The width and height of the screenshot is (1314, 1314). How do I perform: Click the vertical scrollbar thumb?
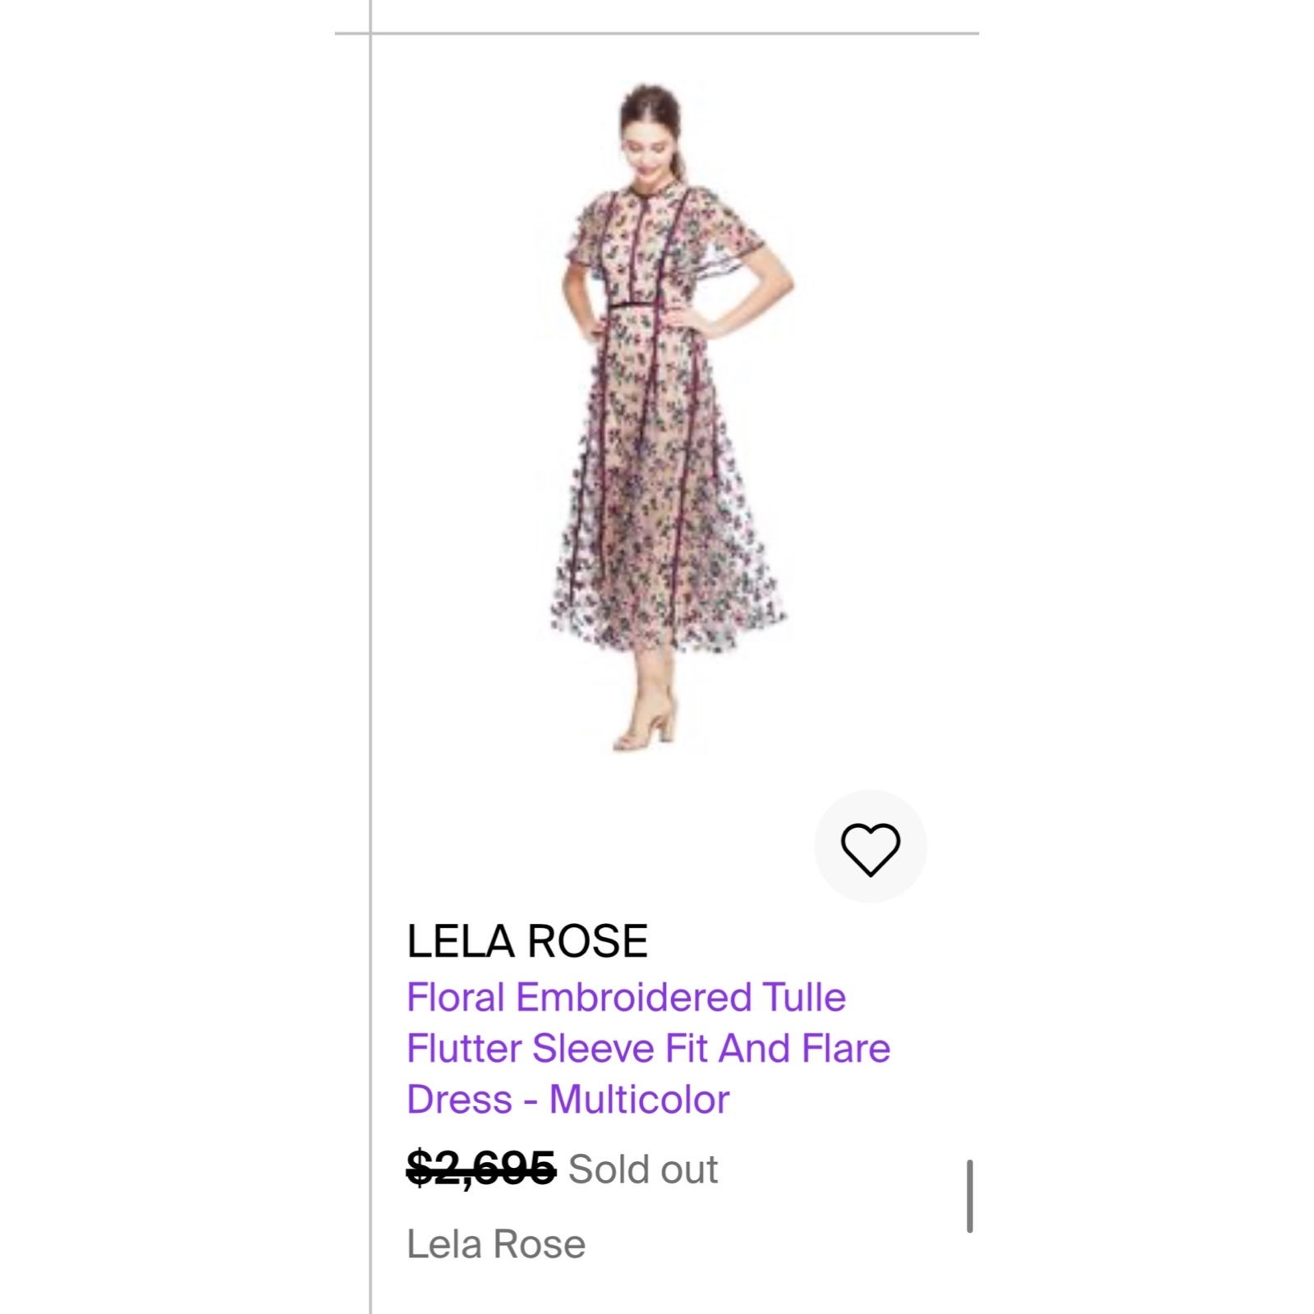tap(970, 1196)
